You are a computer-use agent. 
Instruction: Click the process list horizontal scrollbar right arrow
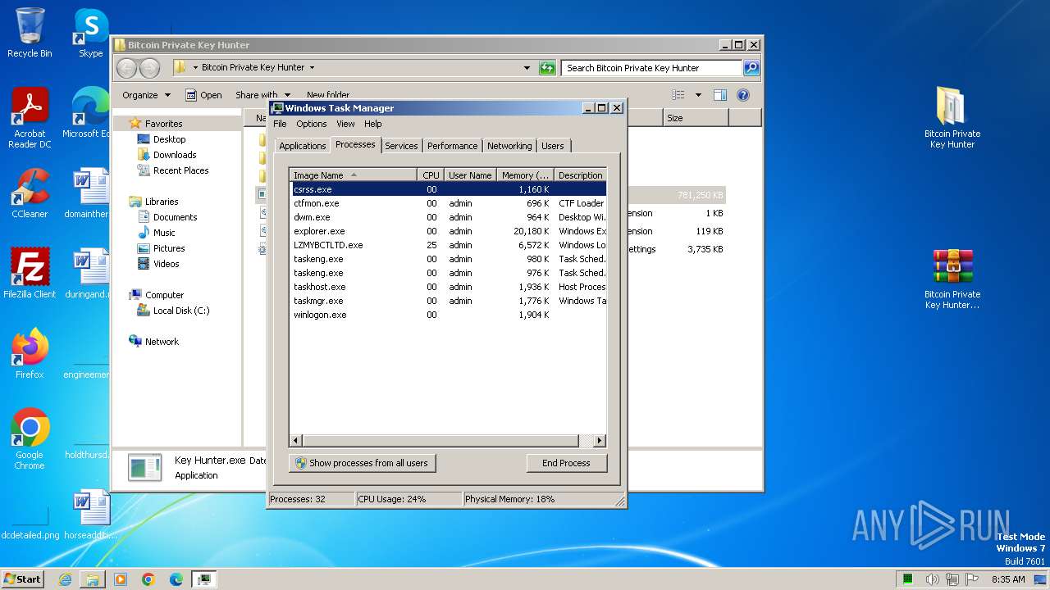click(x=600, y=441)
